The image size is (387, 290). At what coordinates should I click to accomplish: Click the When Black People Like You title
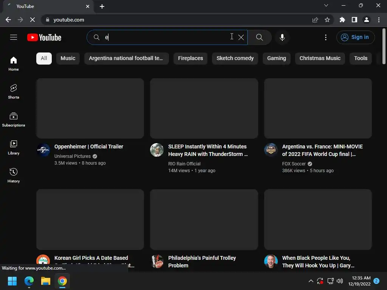coord(318,262)
